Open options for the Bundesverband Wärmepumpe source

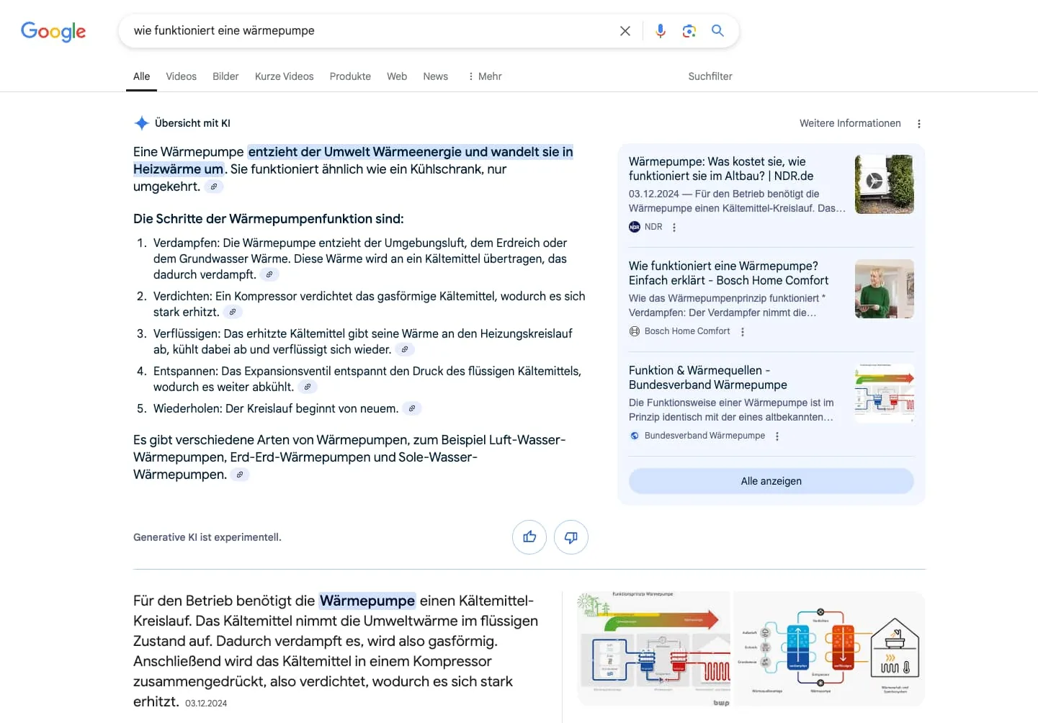[x=777, y=436]
